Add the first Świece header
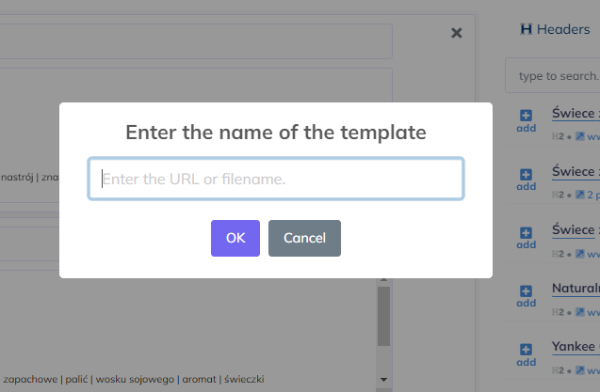600x392 pixels. [526, 120]
